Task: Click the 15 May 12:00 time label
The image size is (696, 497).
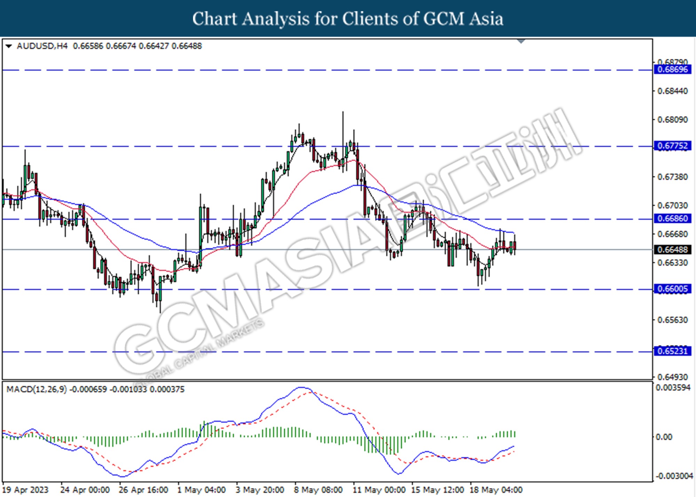Action: [x=437, y=490]
